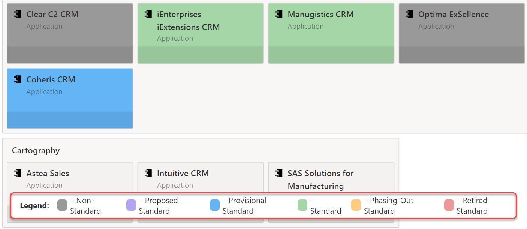Screen dimensions: 527x229
Task: Select the red Retired Standard legend swatch
Action: 449,205
